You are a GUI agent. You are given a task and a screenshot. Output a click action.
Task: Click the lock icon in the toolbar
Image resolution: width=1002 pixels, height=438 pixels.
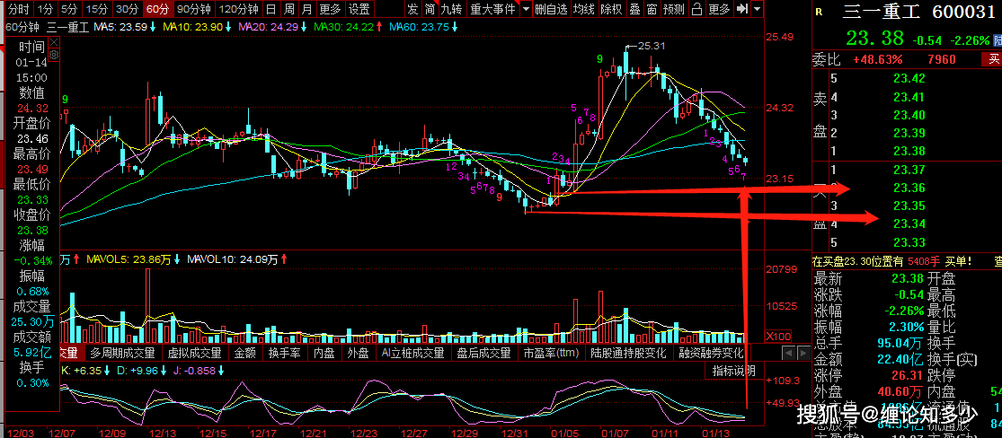point(695,9)
